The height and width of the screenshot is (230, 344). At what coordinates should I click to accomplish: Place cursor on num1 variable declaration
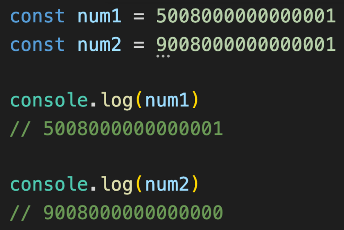pos(99,16)
